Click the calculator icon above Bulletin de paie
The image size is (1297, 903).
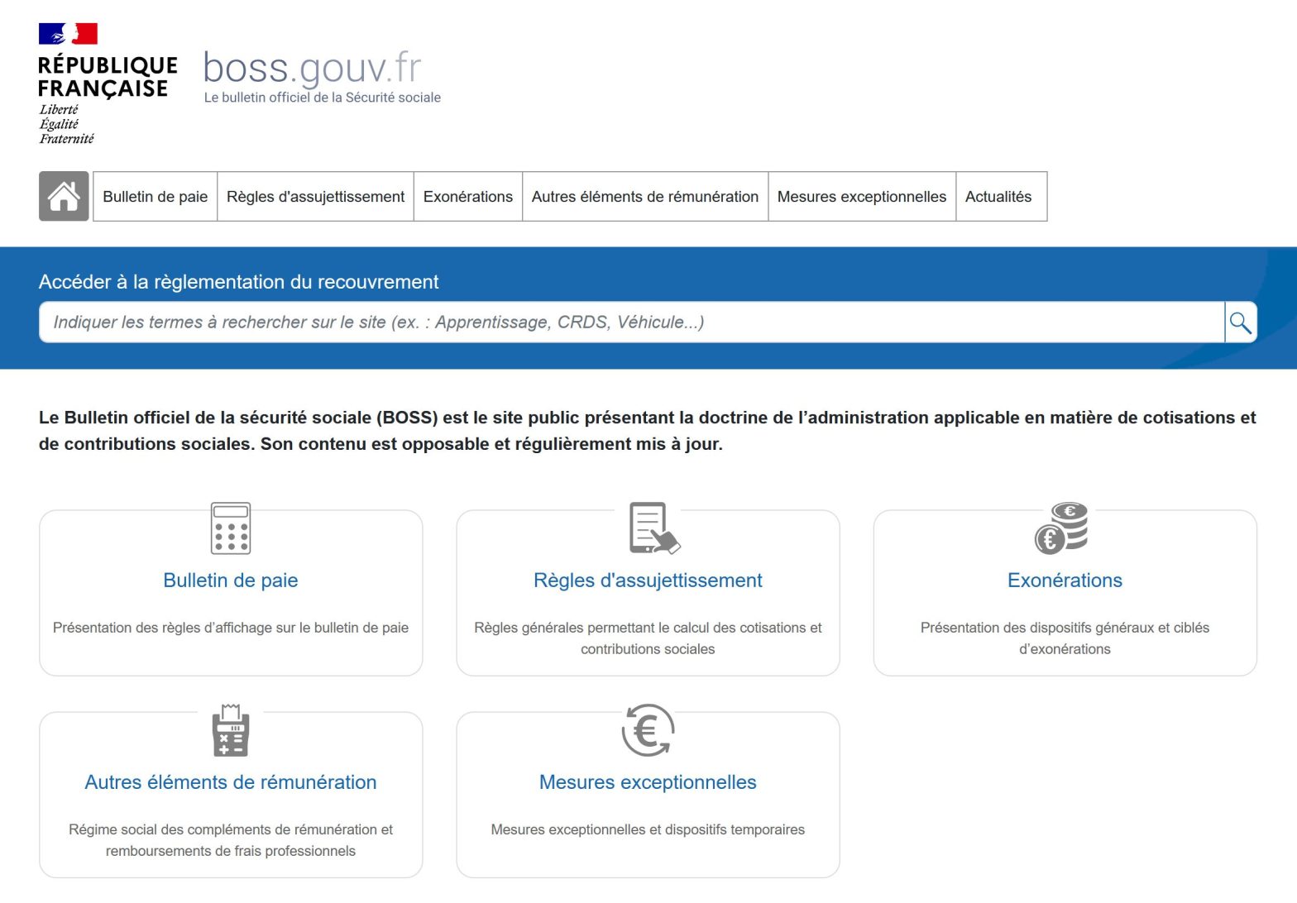coord(231,528)
